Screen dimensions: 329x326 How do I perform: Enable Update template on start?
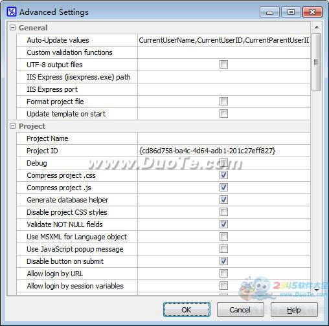223,113
